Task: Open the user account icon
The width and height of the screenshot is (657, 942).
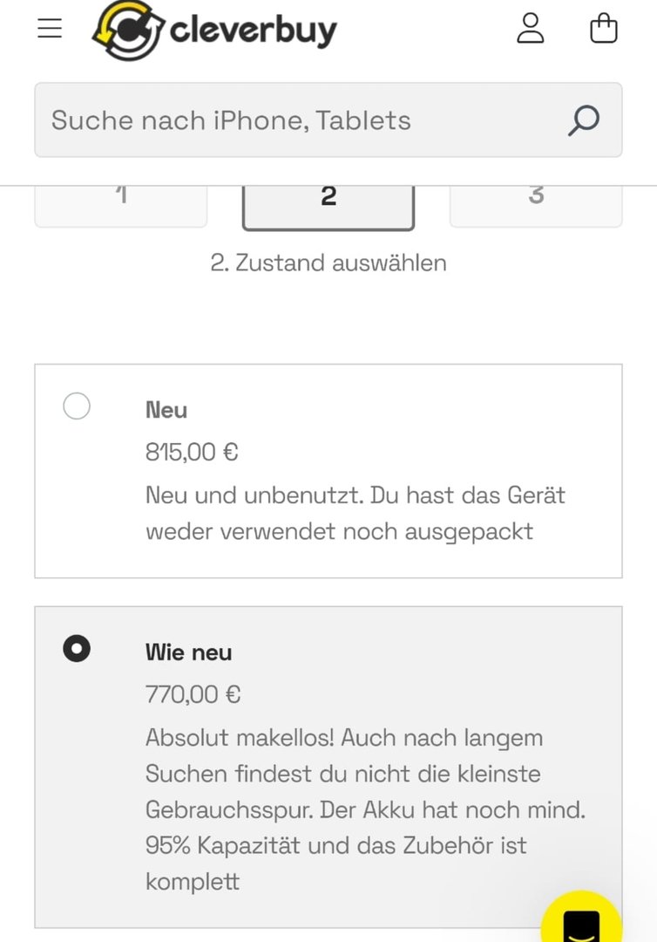Action: [x=530, y=29]
